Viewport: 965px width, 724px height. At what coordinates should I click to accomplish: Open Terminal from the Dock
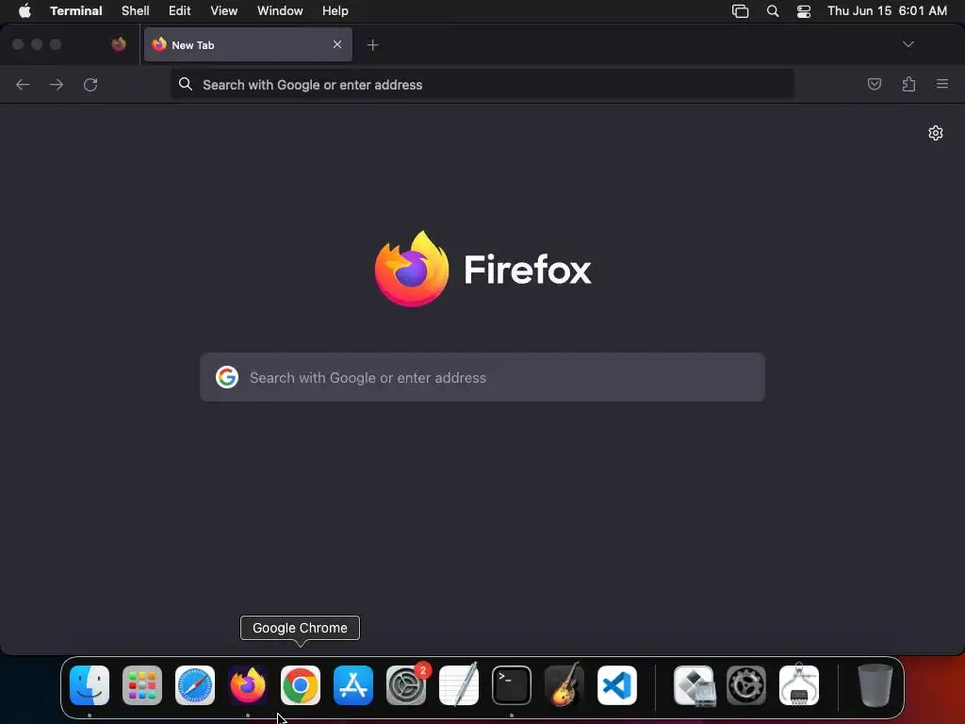[512, 684]
